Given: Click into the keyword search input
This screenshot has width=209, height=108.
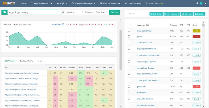Looking at the screenshot, I should pos(34,12).
